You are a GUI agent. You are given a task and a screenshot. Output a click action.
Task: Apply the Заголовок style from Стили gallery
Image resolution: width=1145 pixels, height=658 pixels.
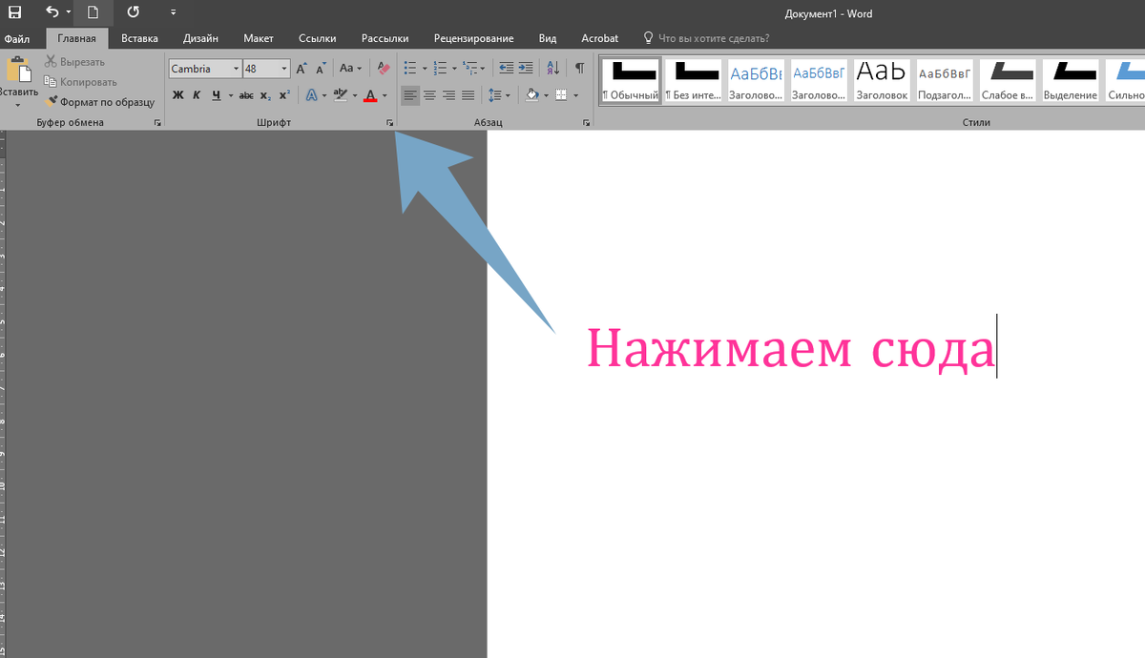(x=880, y=79)
